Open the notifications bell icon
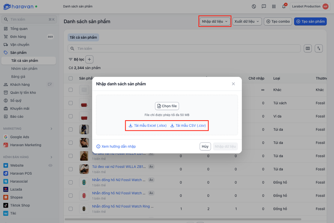This screenshot has width=334, height=223. [x=284, y=7]
